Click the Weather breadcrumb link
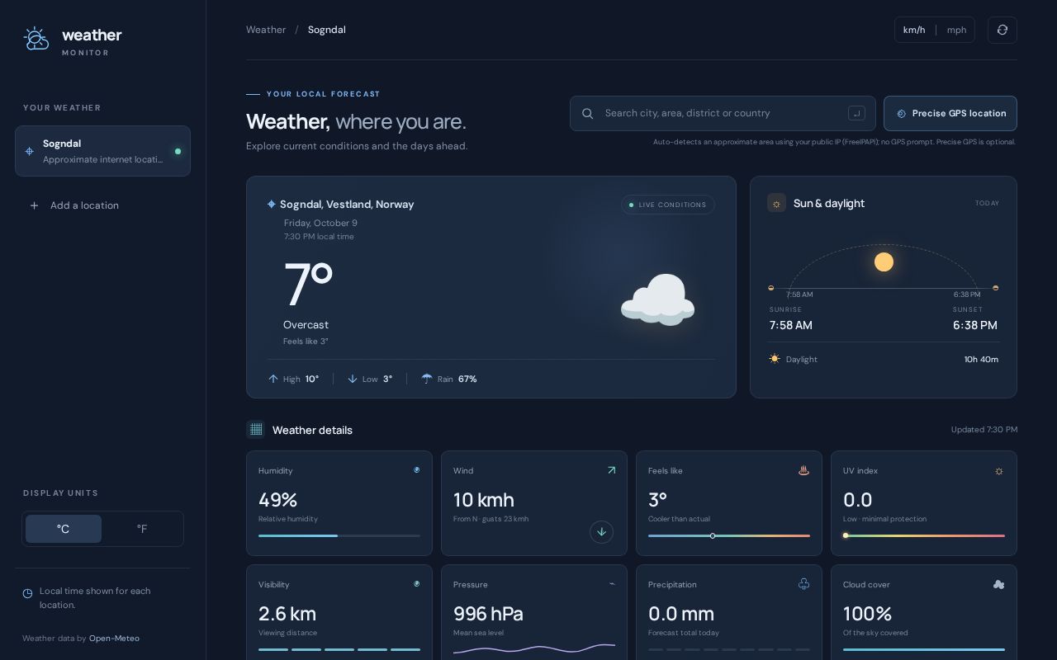The height and width of the screenshot is (660, 1057). [266, 30]
